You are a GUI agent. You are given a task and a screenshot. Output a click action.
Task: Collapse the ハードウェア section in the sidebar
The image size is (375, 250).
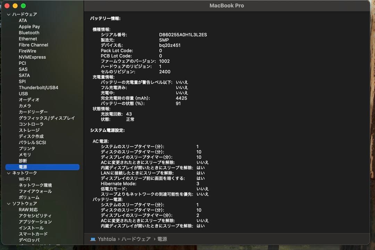pyautogui.click(x=8, y=14)
